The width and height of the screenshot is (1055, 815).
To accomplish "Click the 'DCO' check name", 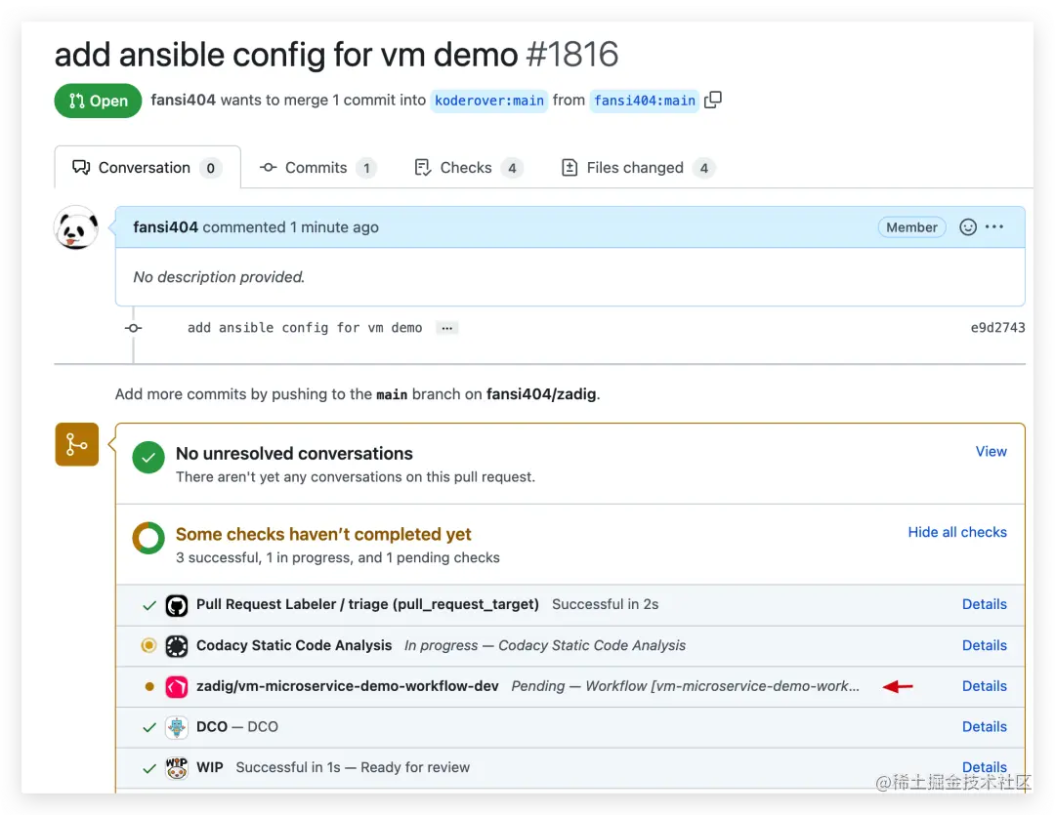I will coord(212,727).
